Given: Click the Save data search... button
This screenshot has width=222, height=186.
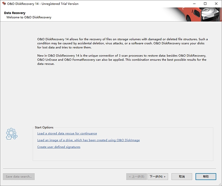Looking at the screenshot, I should [19, 176].
